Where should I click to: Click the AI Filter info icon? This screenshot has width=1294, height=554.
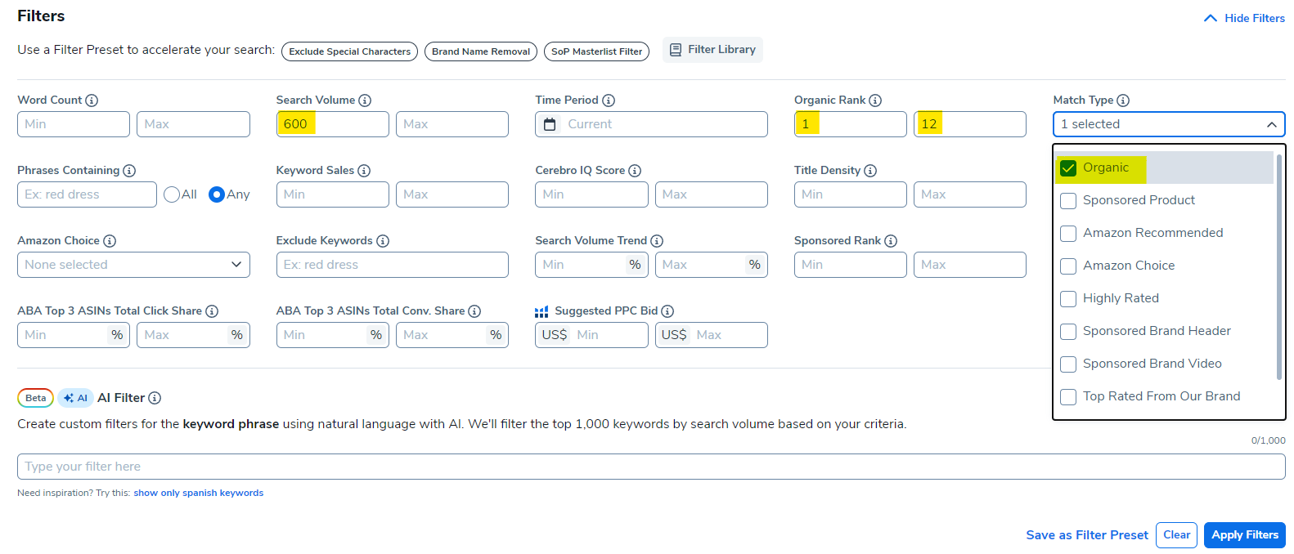tap(155, 398)
